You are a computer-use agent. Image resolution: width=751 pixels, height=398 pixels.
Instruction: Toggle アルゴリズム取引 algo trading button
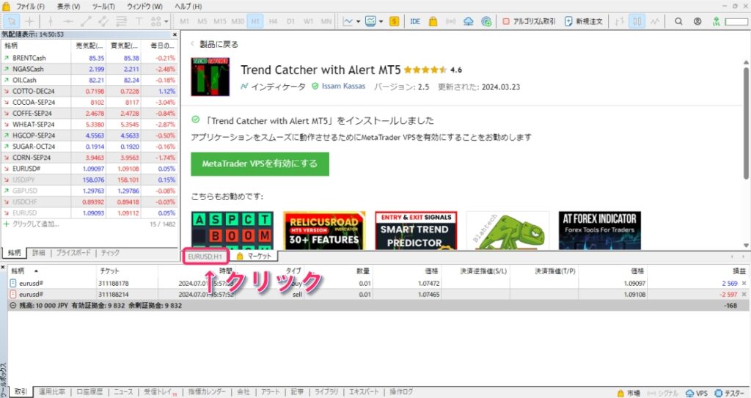pos(529,21)
